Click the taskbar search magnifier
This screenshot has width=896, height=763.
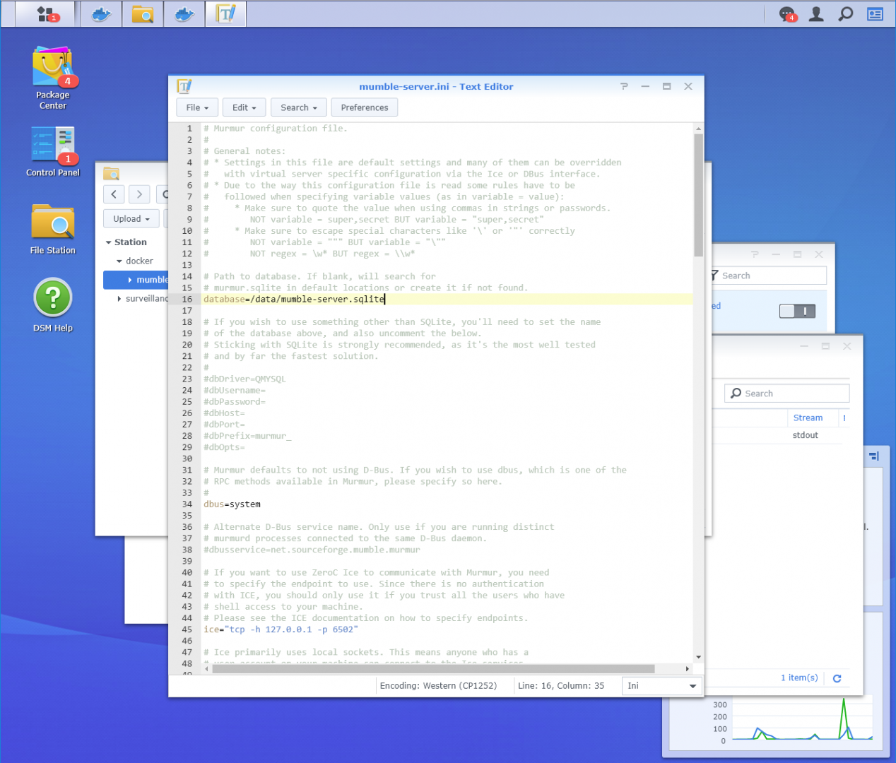tap(845, 13)
